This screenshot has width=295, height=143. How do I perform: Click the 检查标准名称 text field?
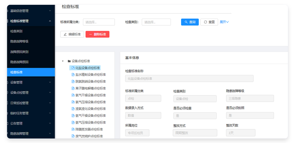189,79
